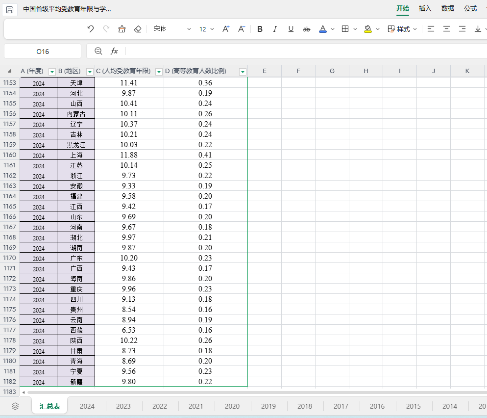
Task: Align text to the right
Action: pos(463,29)
